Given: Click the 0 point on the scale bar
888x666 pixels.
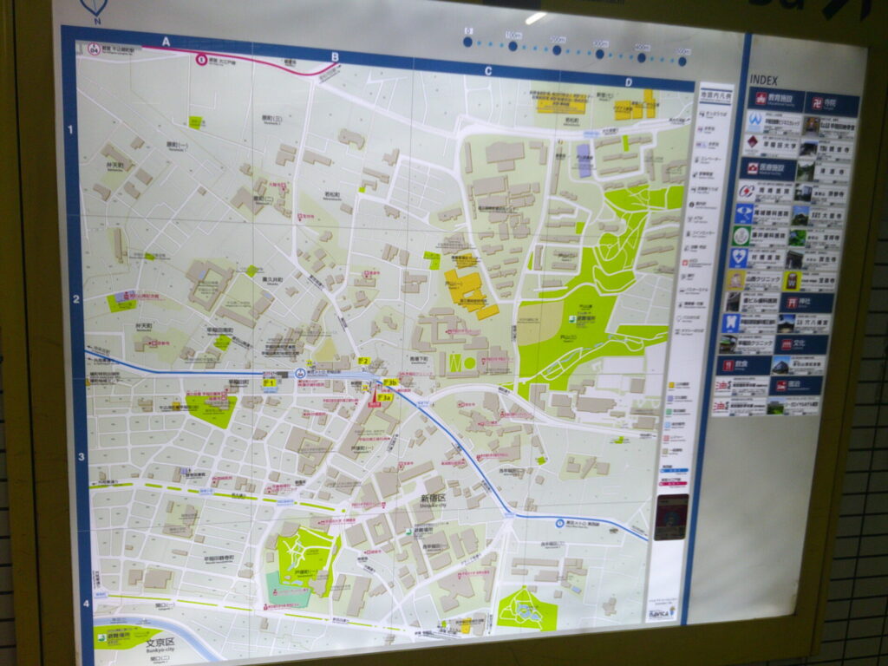Looking at the screenshot, I should tap(467, 41).
